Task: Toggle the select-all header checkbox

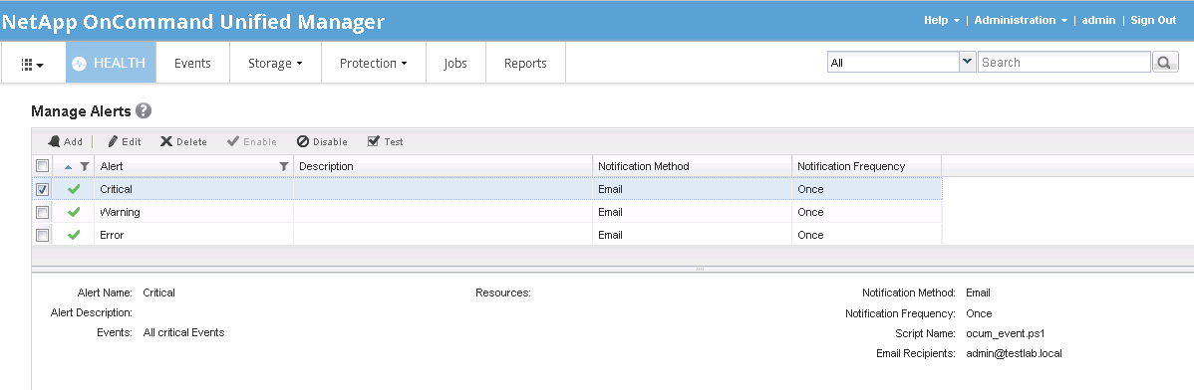Action: [43, 166]
